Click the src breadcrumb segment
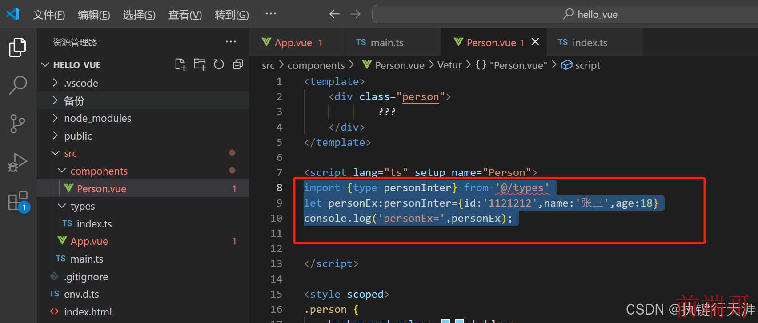The height and width of the screenshot is (323, 758). [x=268, y=65]
